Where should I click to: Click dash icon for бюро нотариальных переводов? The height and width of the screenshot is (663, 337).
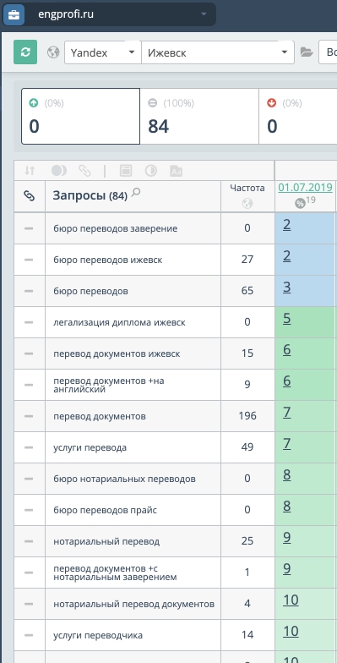click(x=29, y=479)
